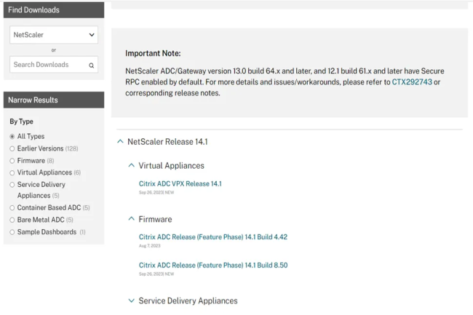Collapse the Firmware subsection chevron

point(132,219)
